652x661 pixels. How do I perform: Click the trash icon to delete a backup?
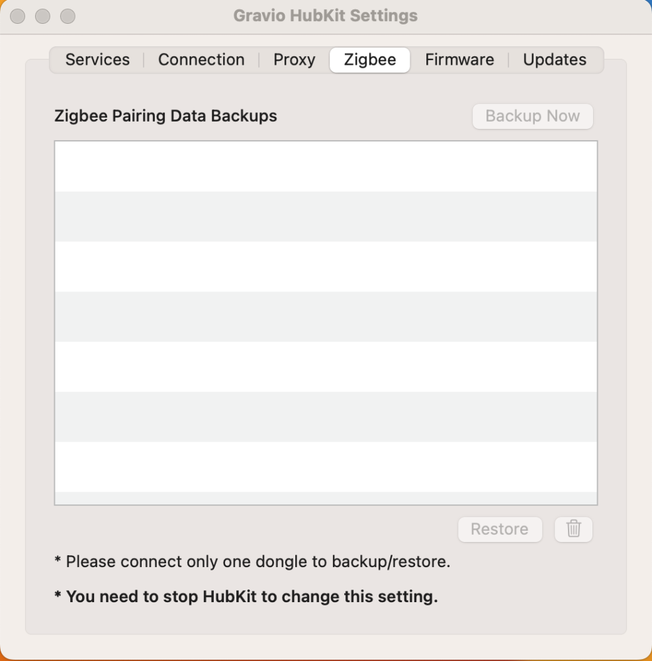[573, 529]
